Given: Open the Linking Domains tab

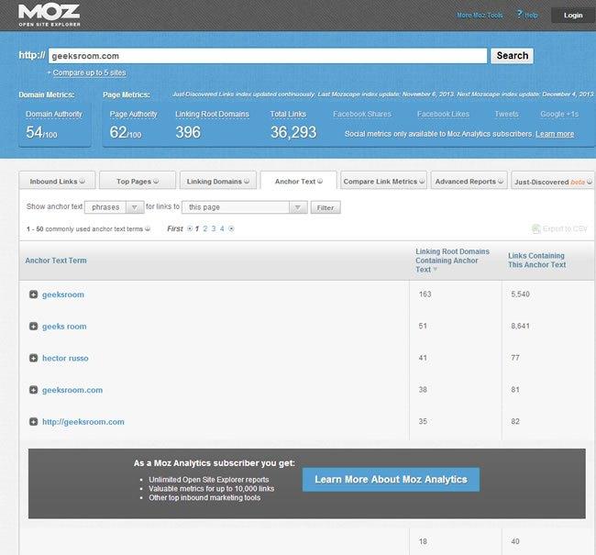Looking at the screenshot, I should coord(217,181).
